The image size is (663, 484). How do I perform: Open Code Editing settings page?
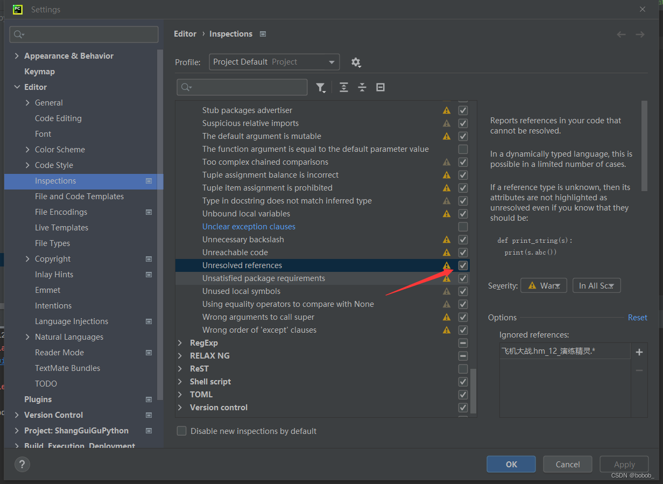[58, 118]
